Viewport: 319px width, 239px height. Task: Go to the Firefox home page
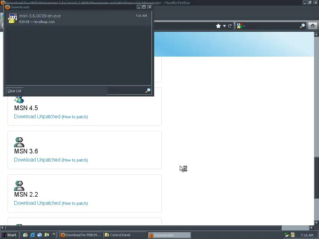point(313,26)
